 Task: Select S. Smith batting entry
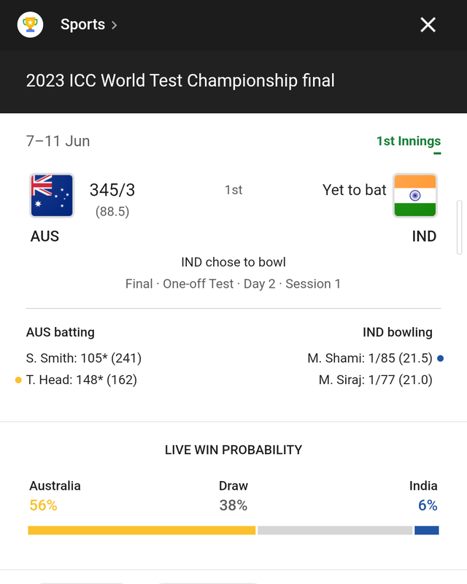(x=84, y=358)
